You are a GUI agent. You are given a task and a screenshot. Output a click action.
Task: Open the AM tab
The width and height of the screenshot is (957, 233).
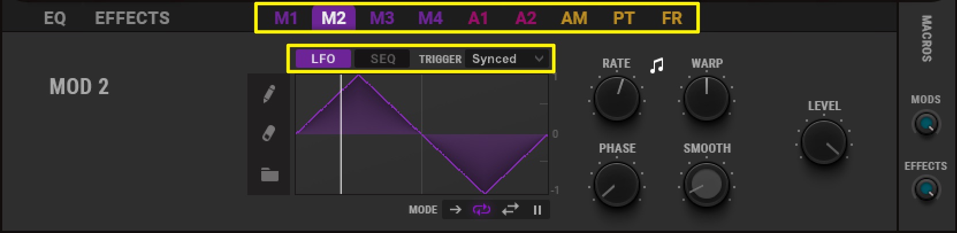pyautogui.click(x=574, y=18)
